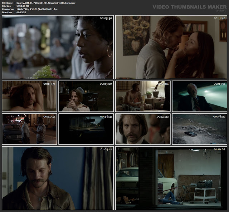Click the timestamp 00:11:40
This screenshot has height=212, width=229.
[x=219, y=18]
